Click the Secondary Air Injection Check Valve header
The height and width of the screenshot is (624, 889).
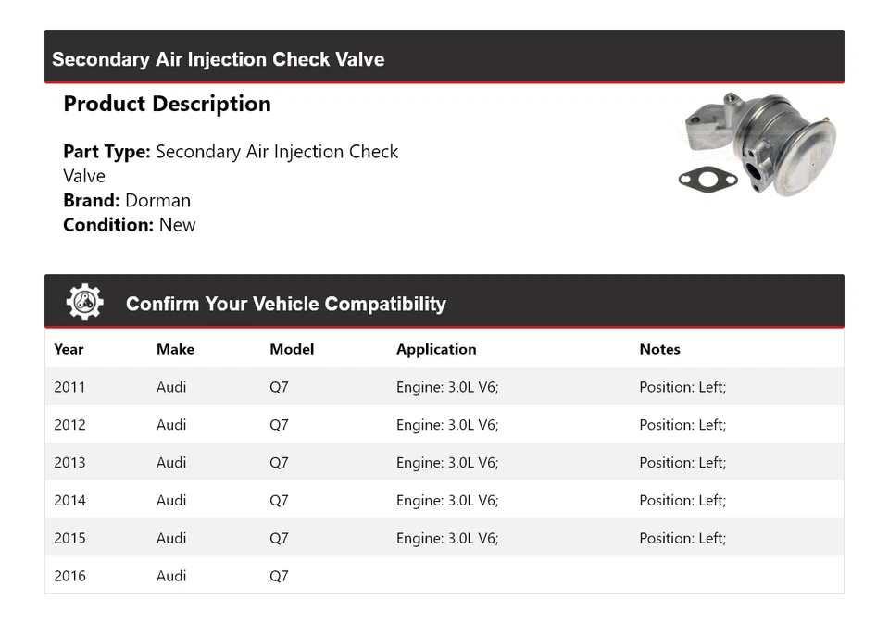[219, 59]
